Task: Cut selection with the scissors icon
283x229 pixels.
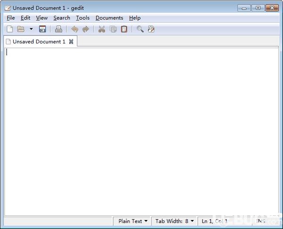Action: pyautogui.click(x=102, y=29)
